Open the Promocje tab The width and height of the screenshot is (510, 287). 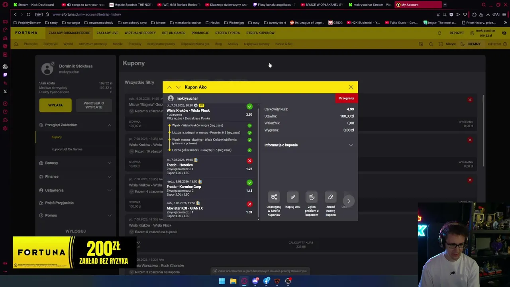click(x=200, y=33)
